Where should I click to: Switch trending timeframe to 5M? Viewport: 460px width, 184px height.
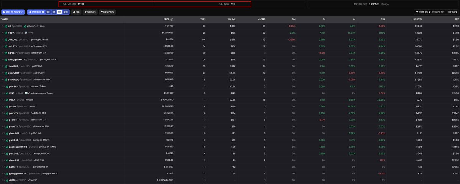[48, 12]
